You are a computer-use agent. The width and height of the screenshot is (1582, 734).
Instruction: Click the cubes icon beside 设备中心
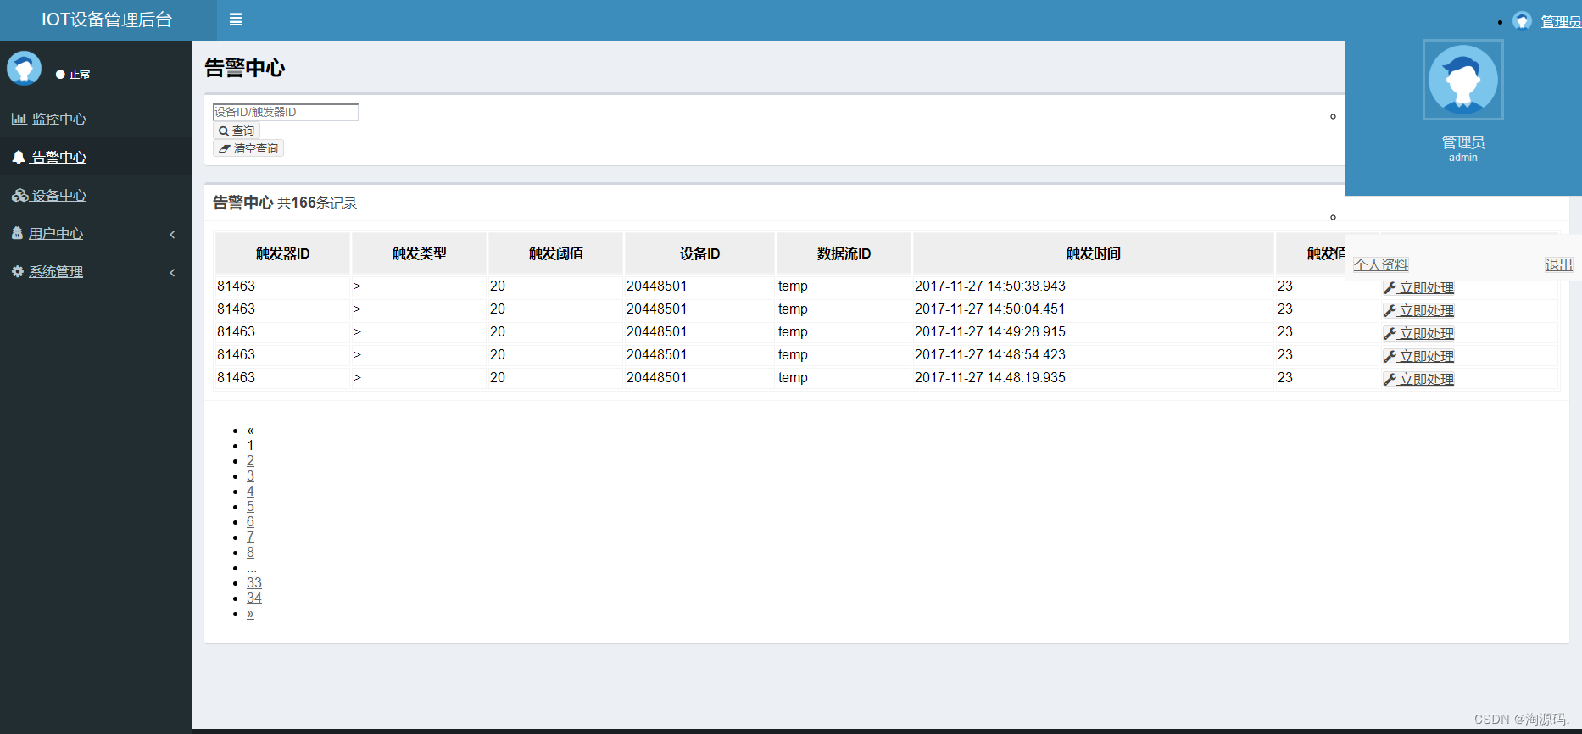click(x=19, y=195)
